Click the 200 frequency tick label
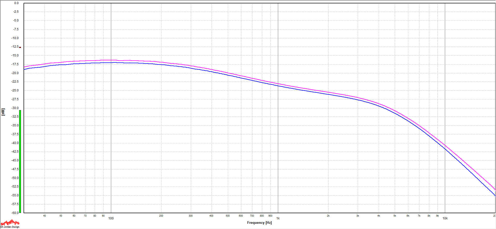Screen dimensions: 496x229 [x=161, y=216]
